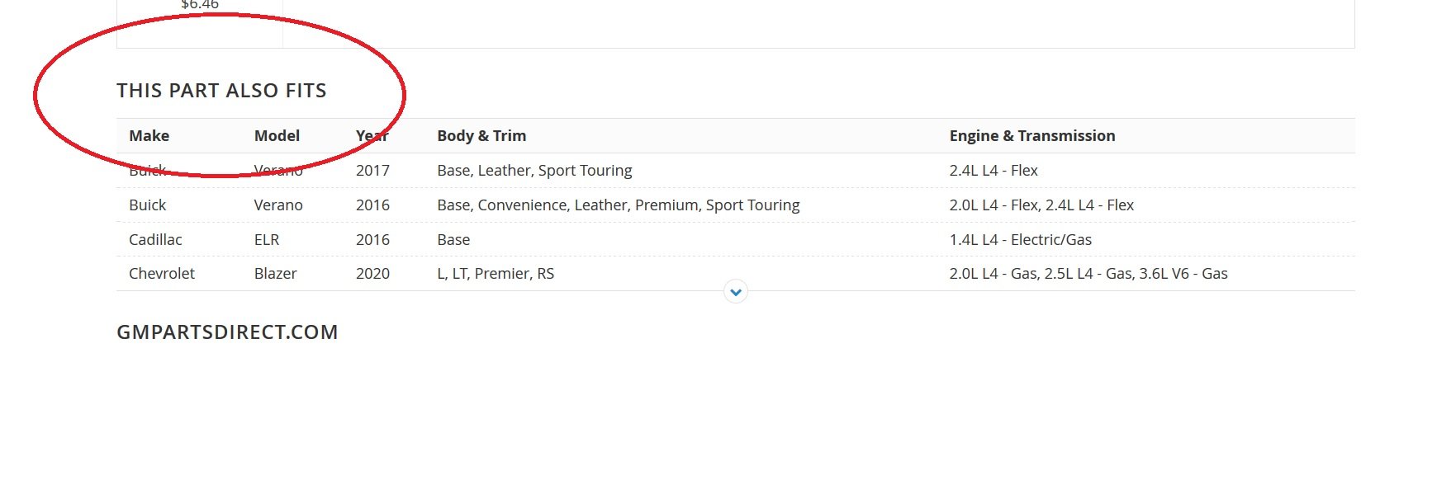
Task: Select the Buick Verano 2016 year cell
Action: (372, 205)
